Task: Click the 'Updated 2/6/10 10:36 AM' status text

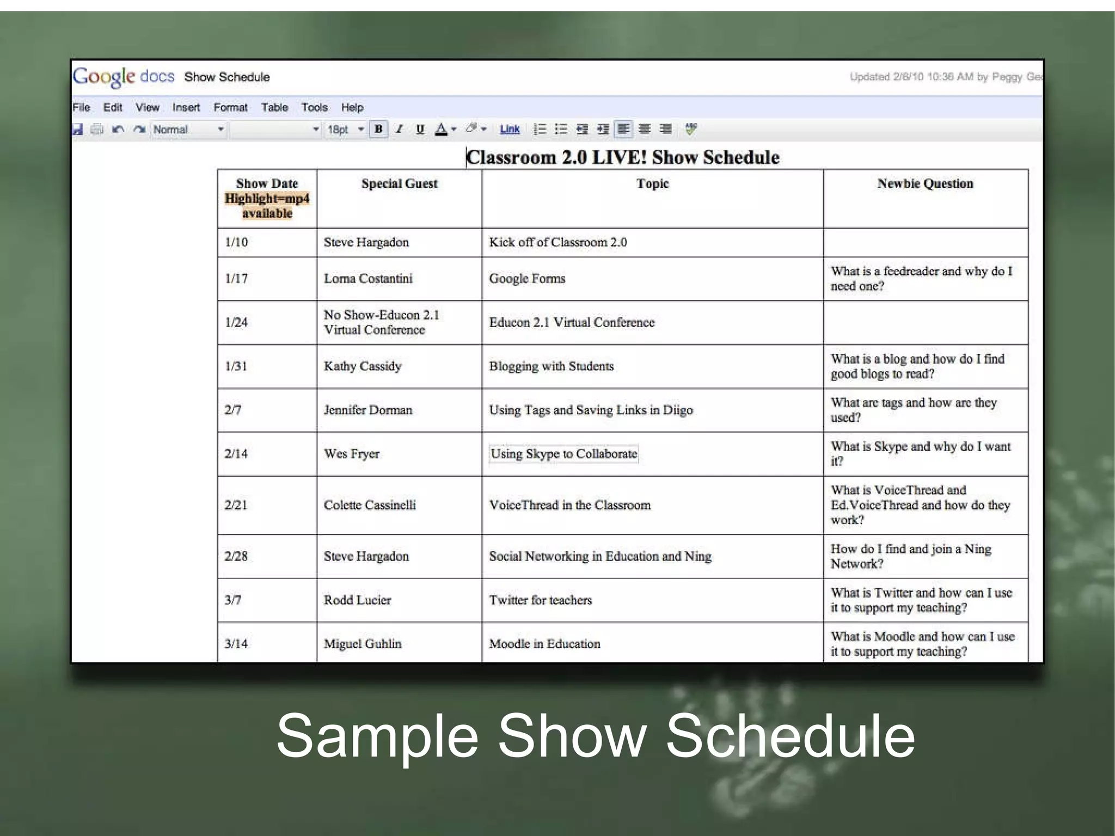Action: tap(946, 77)
